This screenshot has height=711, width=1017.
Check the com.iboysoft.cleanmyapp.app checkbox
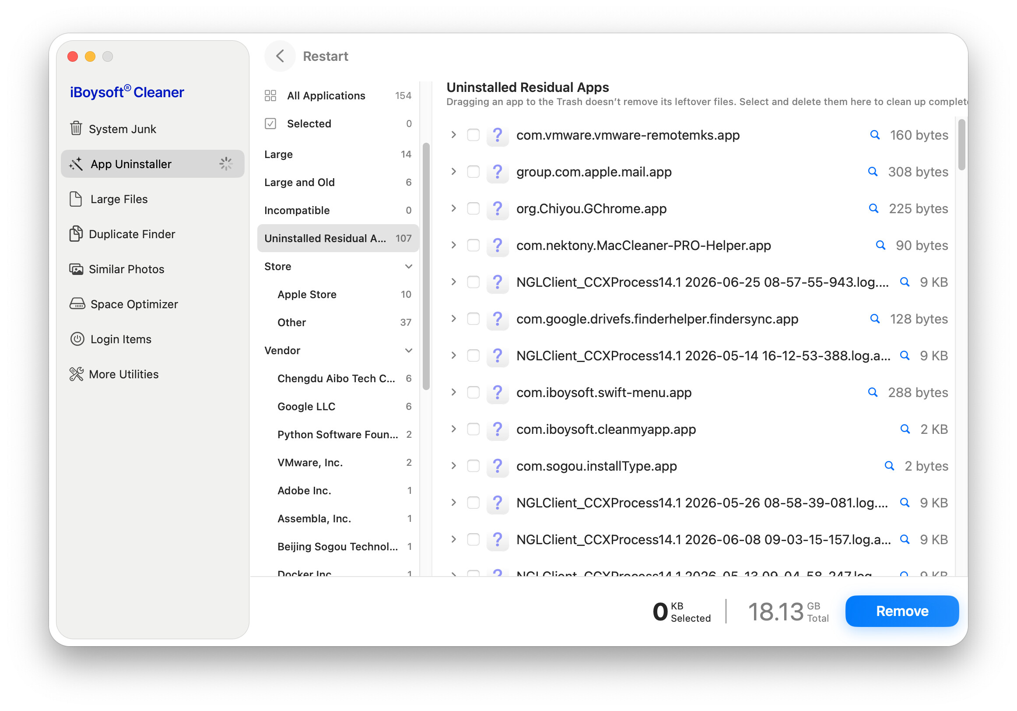(x=473, y=429)
